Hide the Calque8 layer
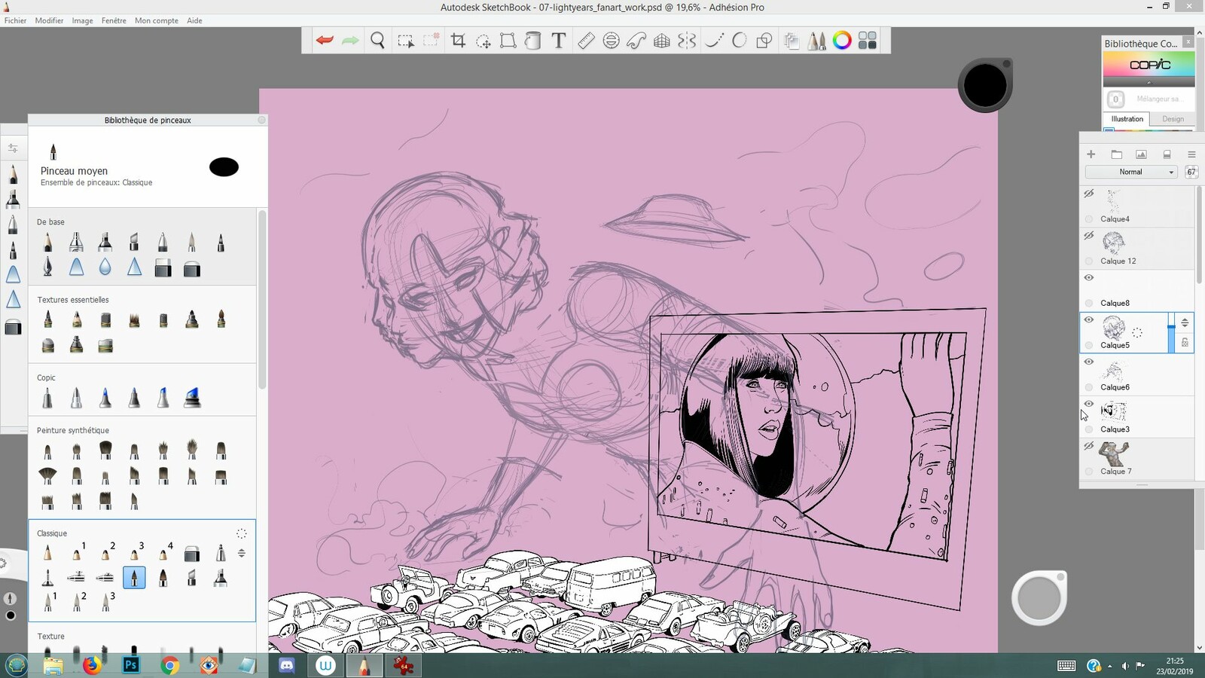The width and height of the screenshot is (1205, 678). [x=1089, y=278]
